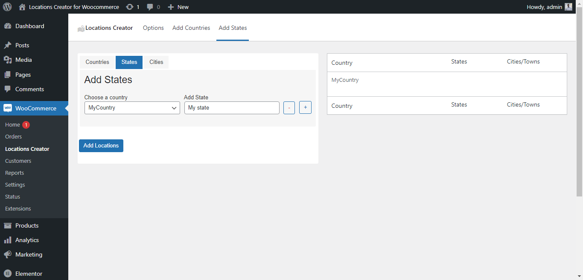Click the Media icon in the sidebar
The height and width of the screenshot is (280, 583).
point(8,60)
